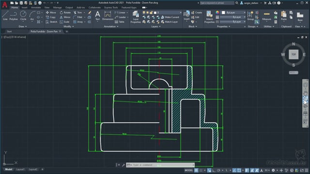
Task: Click Edit block button
Action: click(x=195, y=17)
